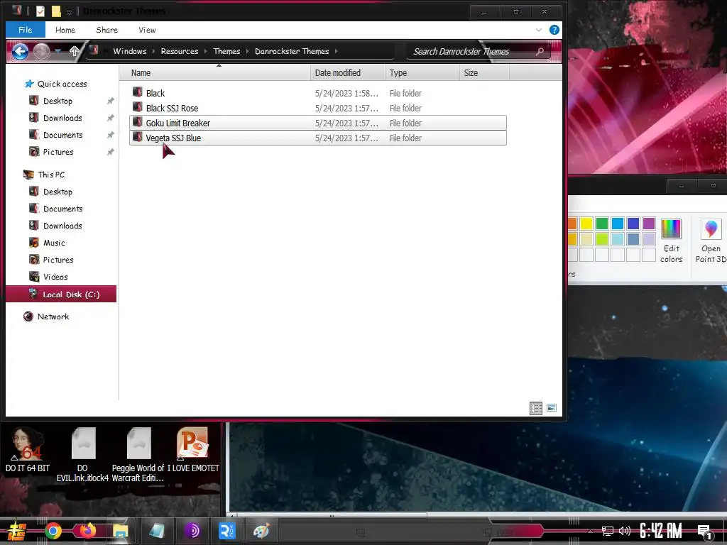Click the folder icon of Black SSJ Rose
The height and width of the screenshot is (545, 727).
(137, 107)
